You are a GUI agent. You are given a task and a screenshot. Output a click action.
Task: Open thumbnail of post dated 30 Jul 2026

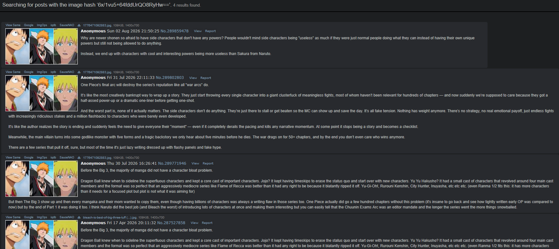pyautogui.click(x=42, y=179)
